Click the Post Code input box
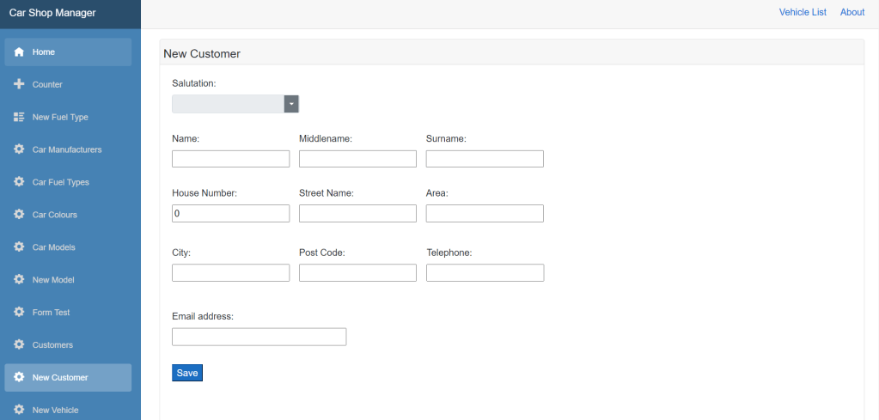879x420 pixels. [x=357, y=272]
